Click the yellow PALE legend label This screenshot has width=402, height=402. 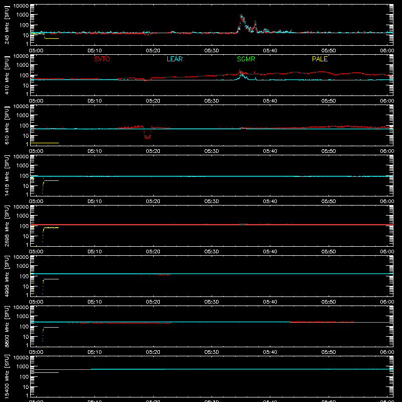tap(320, 59)
